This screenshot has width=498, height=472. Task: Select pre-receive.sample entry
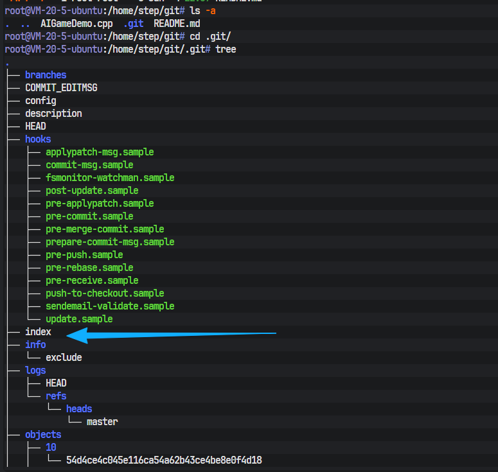pos(92,281)
